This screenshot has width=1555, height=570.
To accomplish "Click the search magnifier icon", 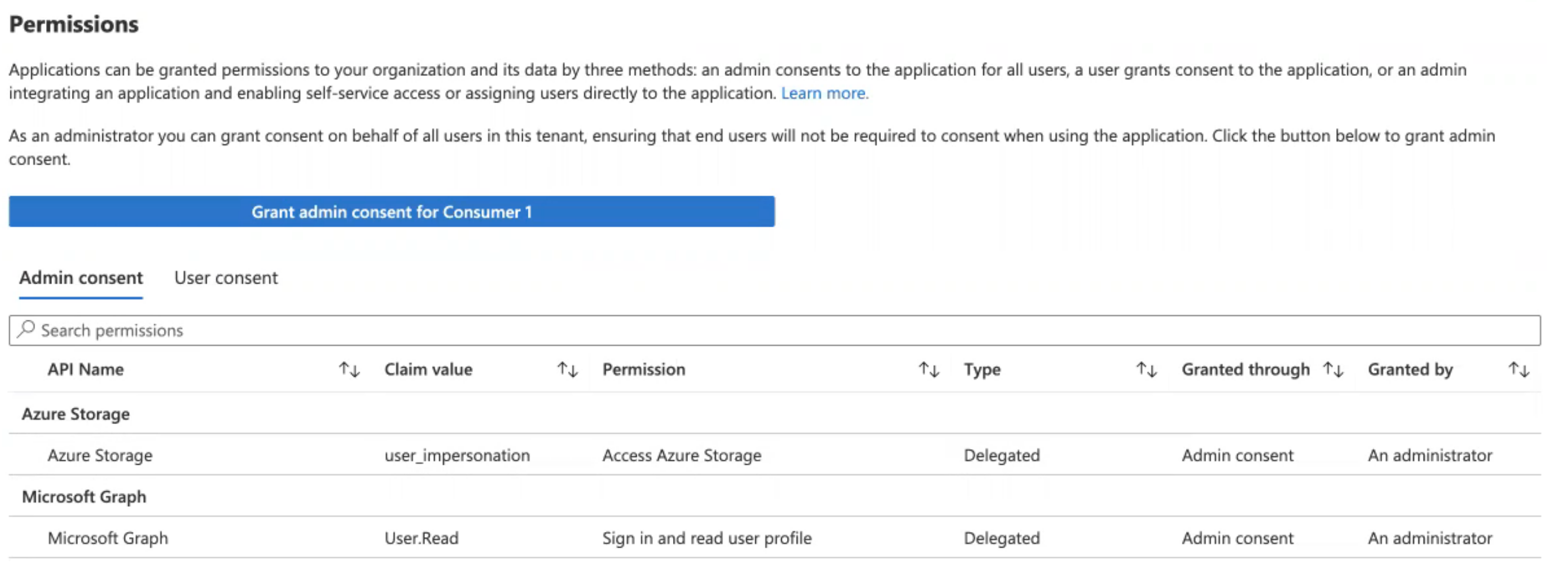I will (26, 330).
